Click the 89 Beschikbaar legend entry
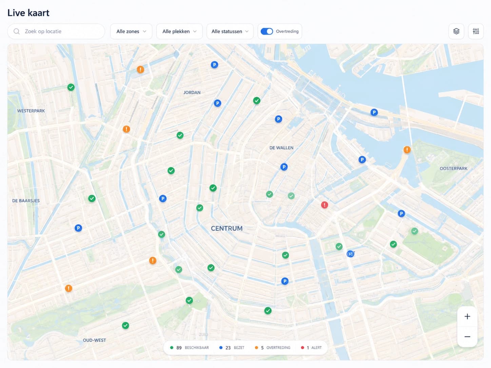 click(x=189, y=348)
